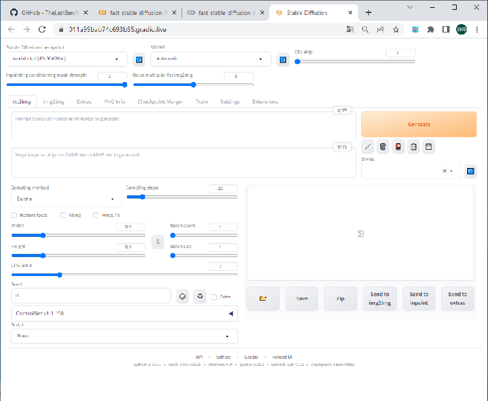Screen dimensions: 488x401
Task: Open the output images folder
Action: click(x=263, y=299)
